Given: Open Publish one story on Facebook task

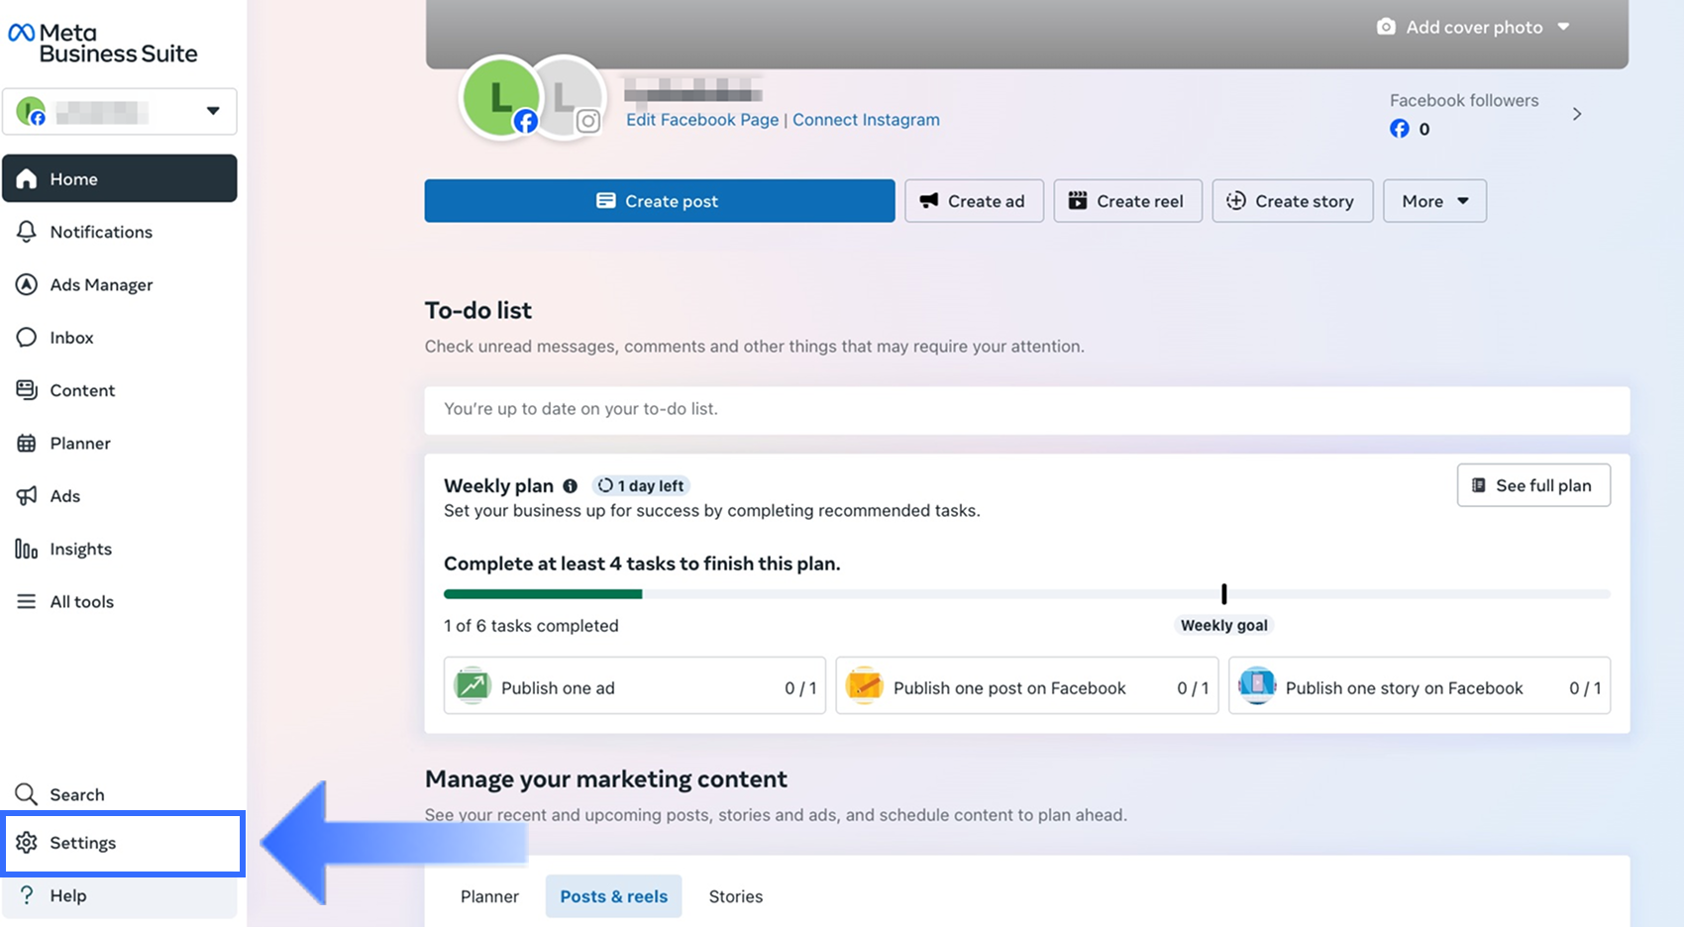Looking at the screenshot, I should (1420, 685).
